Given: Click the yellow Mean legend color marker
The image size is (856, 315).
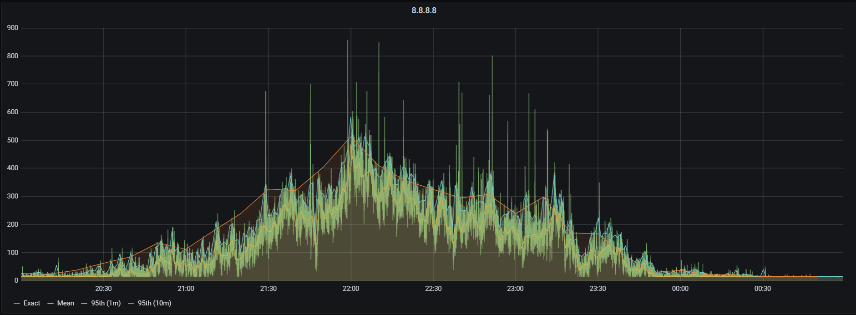Looking at the screenshot, I should (51, 304).
